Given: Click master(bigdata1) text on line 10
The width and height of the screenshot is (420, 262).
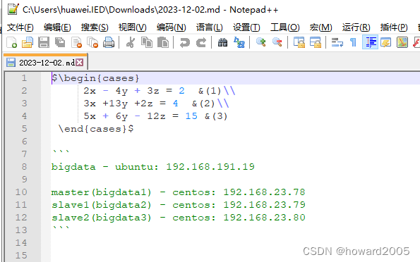Looking at the screenshot, I should click(x=102, y=192).
